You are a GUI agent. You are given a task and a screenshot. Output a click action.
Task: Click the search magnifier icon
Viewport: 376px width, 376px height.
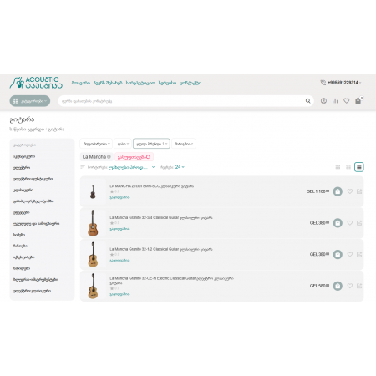coord(307,101)
